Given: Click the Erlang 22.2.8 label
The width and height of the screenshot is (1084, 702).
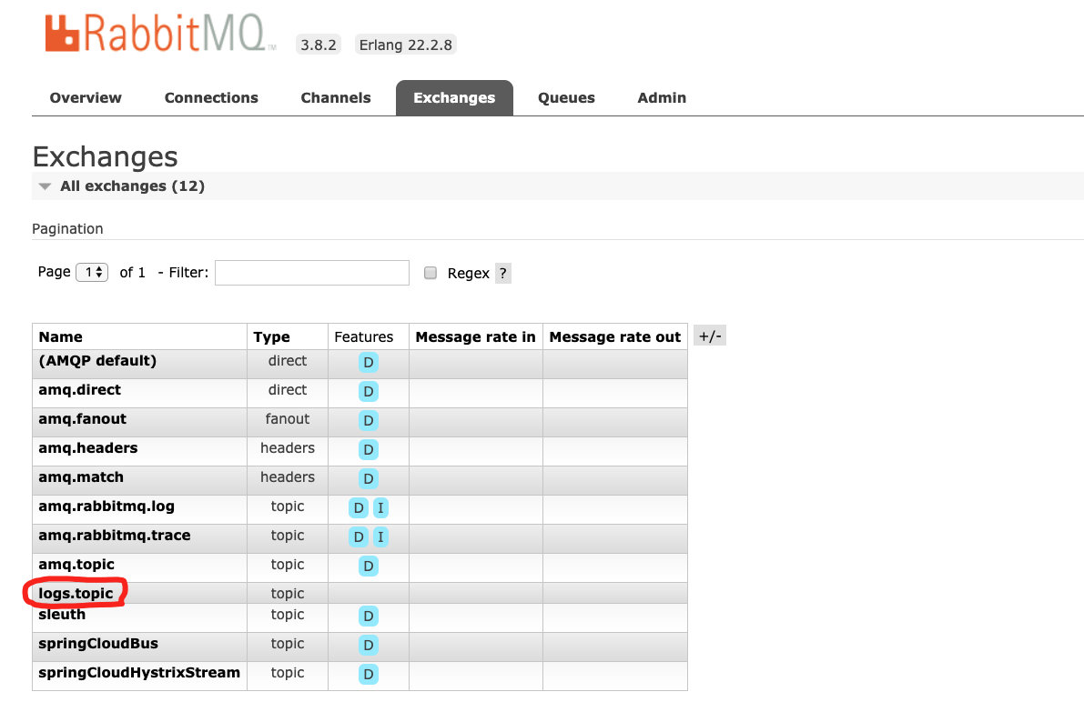Looking at the screenshot, I should click(406, 45).
